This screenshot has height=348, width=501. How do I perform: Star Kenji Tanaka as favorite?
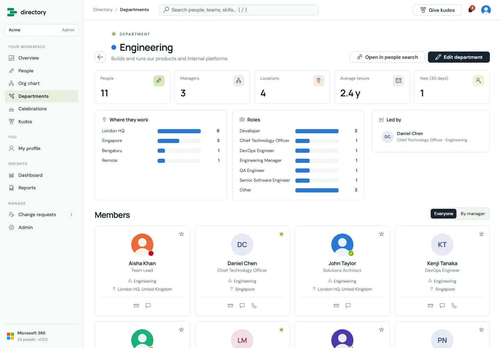[482, 234]
